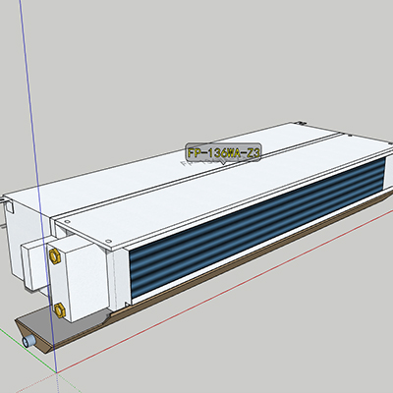Click the FP-136WA-Z3 model label
The width and height of the screenshot is (393, 393).
tap(223, 152)
